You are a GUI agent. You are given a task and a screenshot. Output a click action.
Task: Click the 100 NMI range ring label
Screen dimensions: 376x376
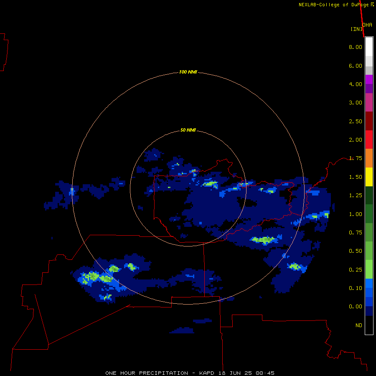(188, 72)
